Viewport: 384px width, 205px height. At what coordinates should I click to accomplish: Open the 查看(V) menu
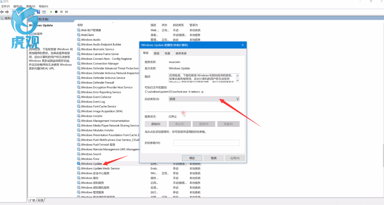31,6
